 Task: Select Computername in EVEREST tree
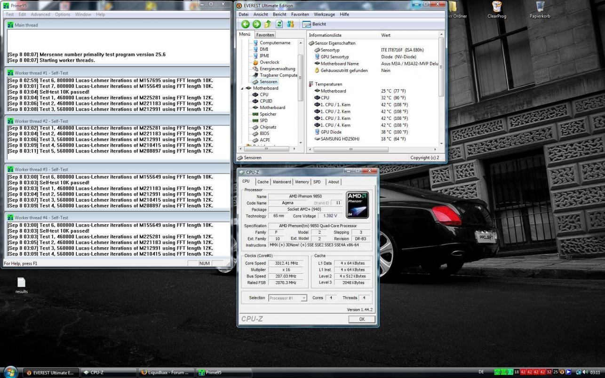[271, 43]
